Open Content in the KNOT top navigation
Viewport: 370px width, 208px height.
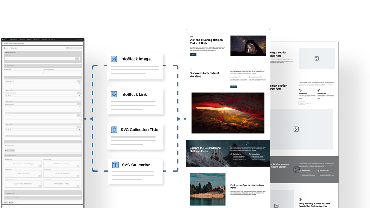click(x=36, y=39)
